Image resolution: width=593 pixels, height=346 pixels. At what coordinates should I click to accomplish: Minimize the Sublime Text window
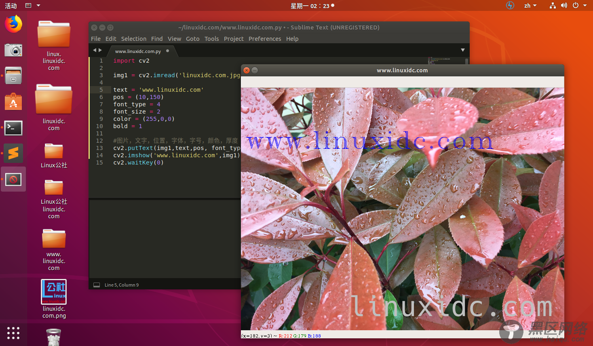102,27
